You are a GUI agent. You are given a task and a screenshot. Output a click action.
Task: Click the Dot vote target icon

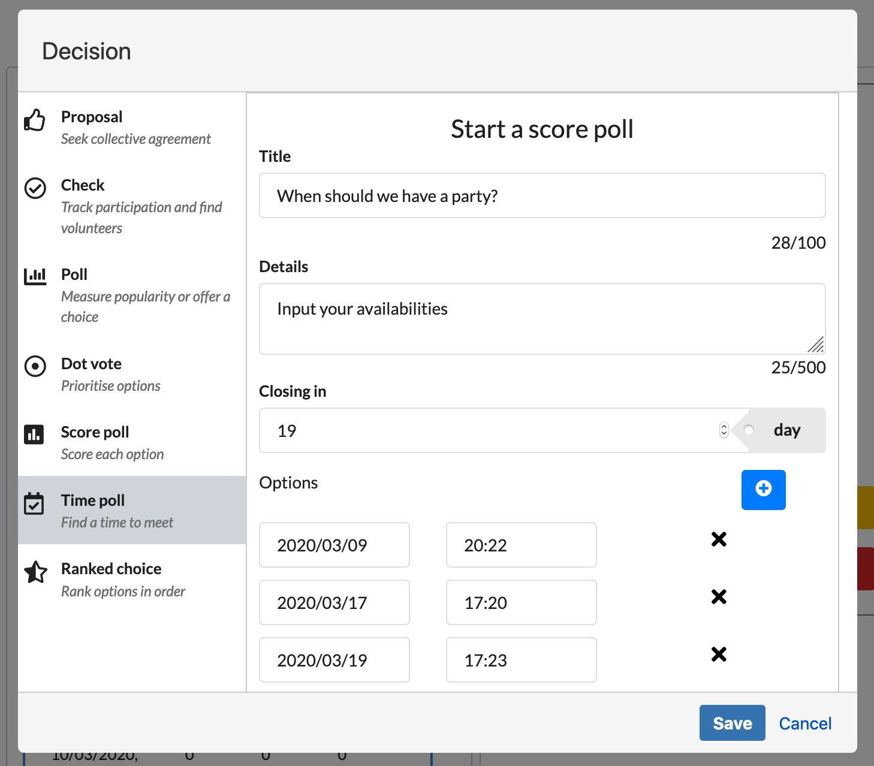click(x=35, y=366)
